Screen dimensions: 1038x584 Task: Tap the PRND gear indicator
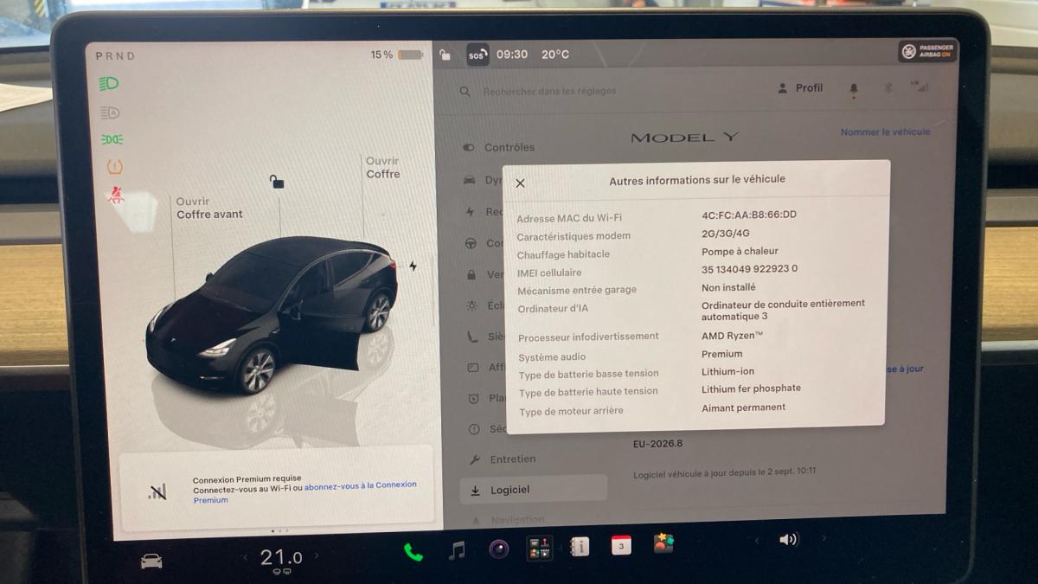(115, 56)
